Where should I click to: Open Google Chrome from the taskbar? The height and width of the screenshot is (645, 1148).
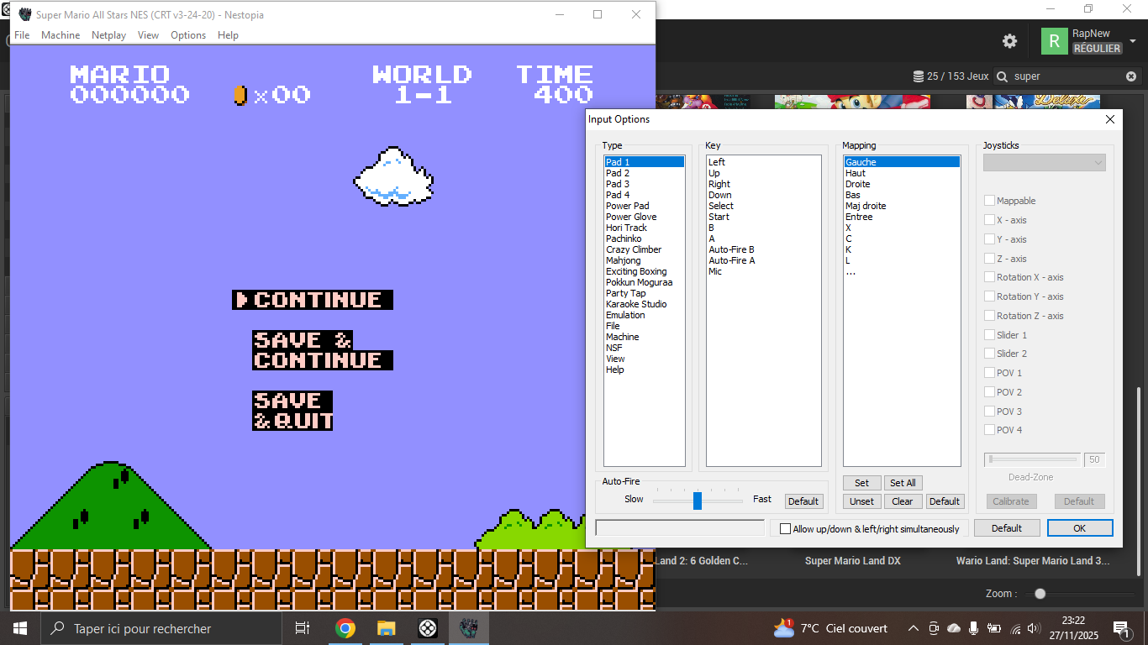click(345, 628)
